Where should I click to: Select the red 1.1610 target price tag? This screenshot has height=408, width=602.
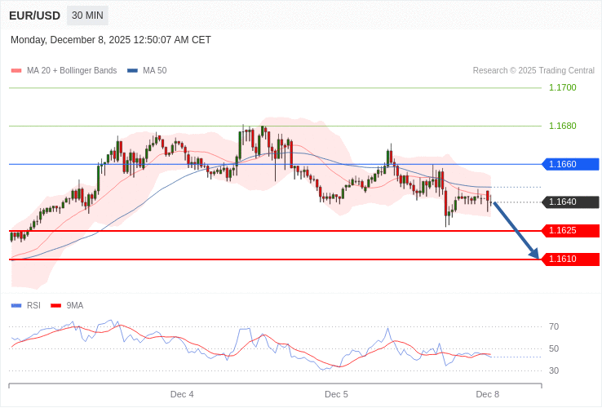(569, 259)
